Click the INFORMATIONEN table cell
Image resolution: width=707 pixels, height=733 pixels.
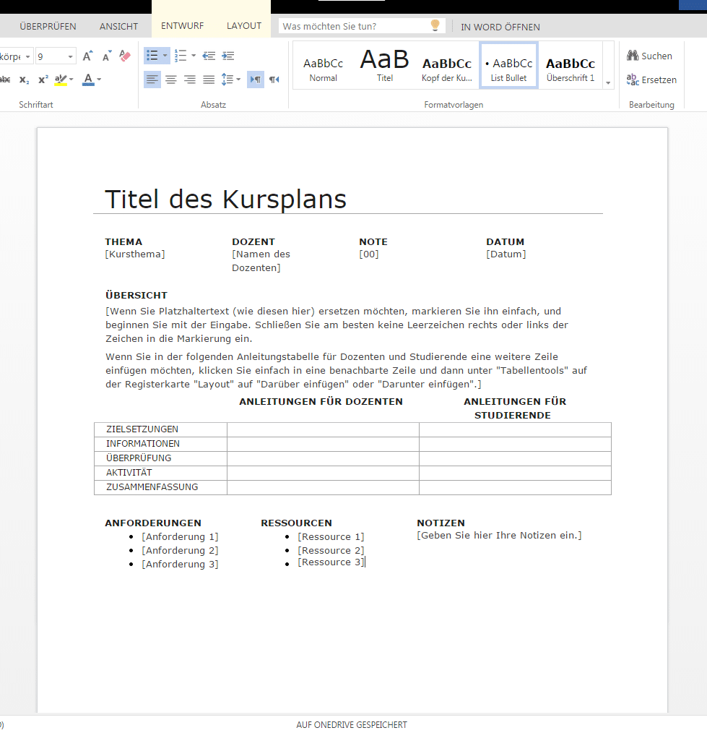pos(160,444)
